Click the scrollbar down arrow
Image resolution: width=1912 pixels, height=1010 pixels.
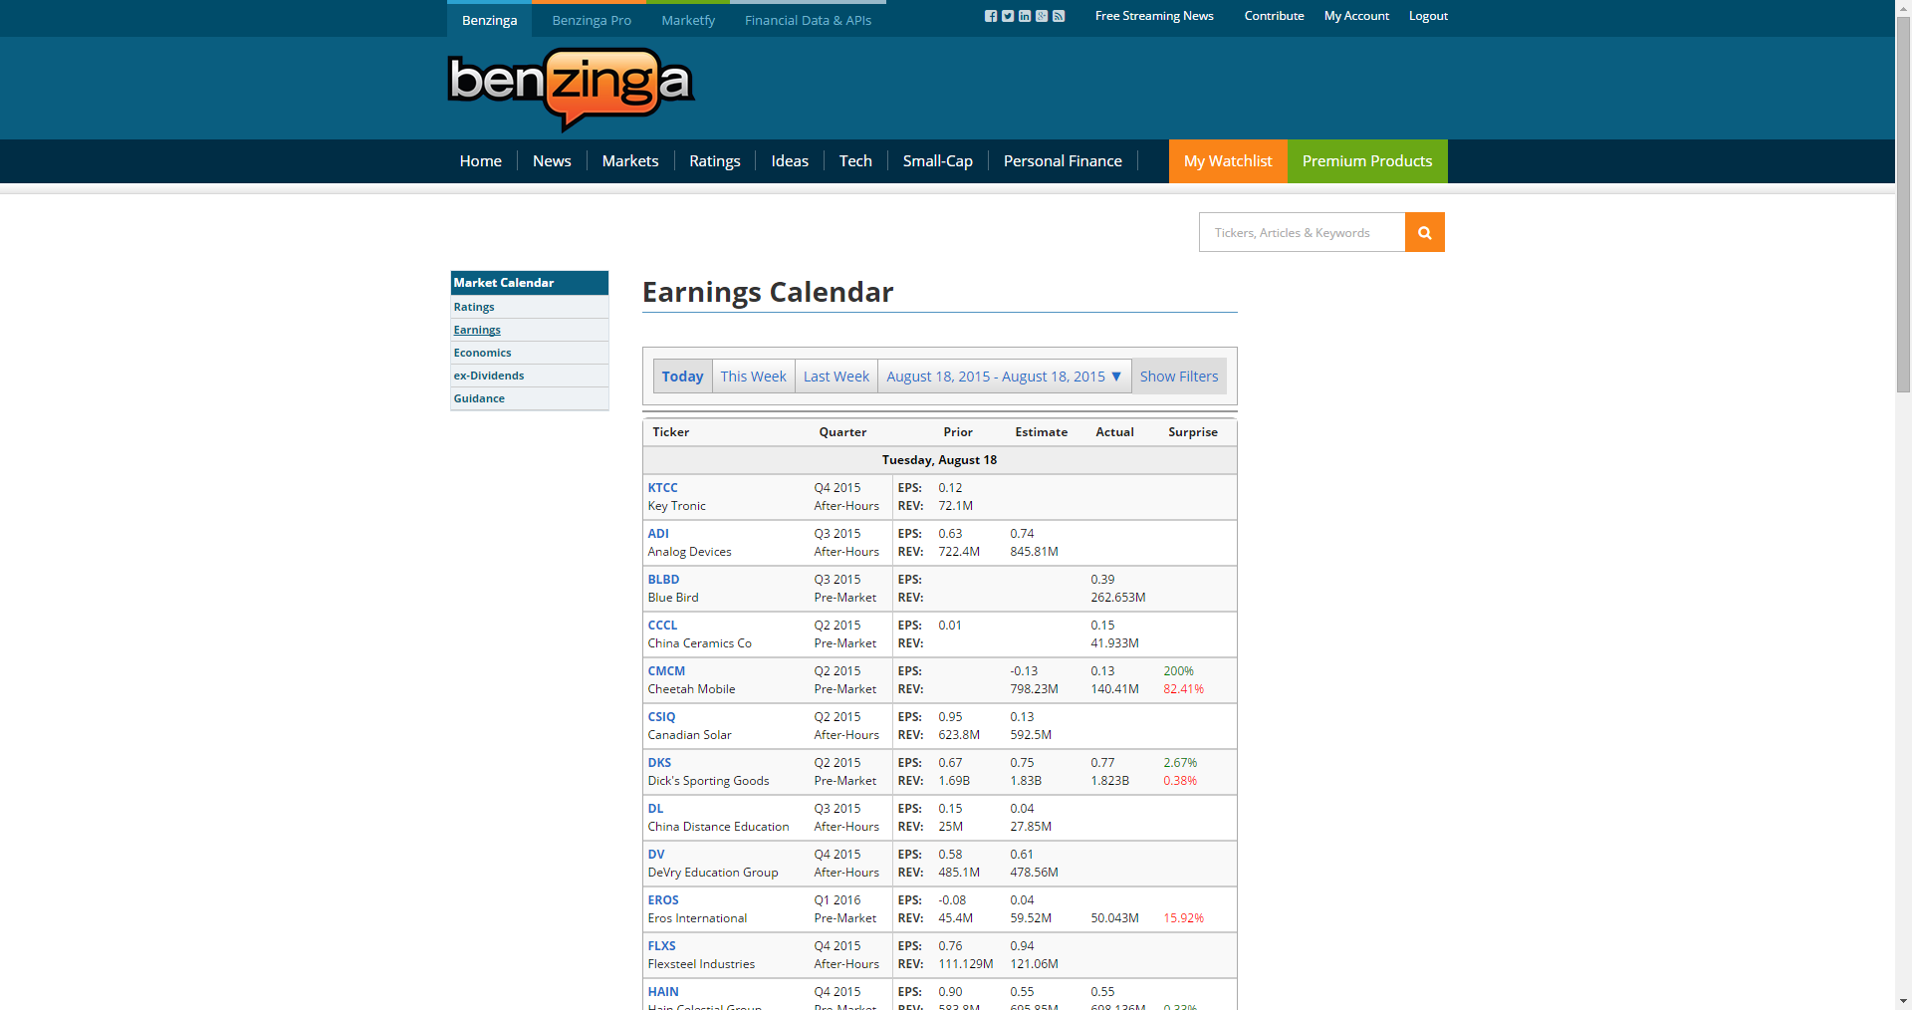1903,1001
